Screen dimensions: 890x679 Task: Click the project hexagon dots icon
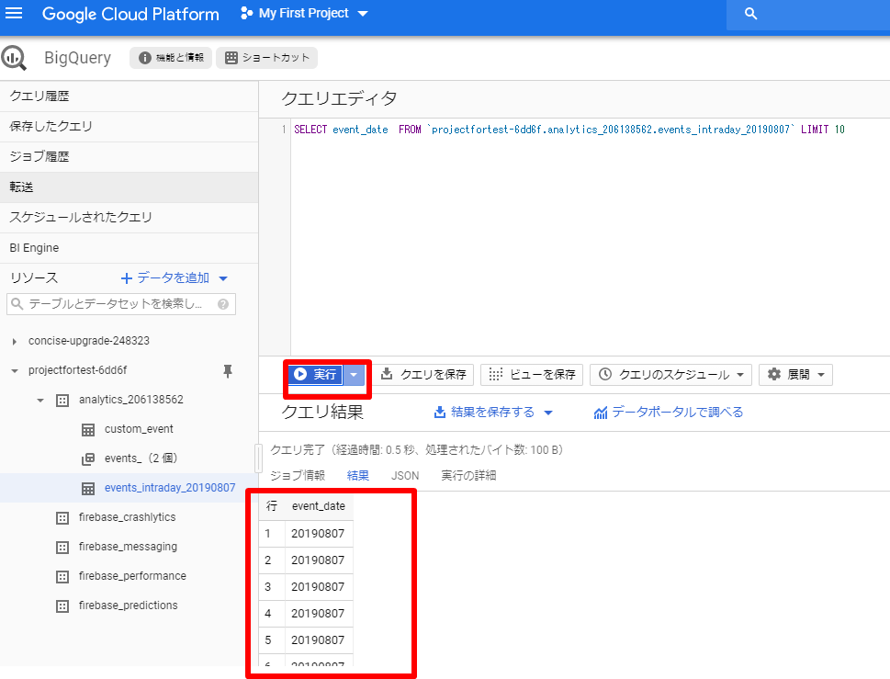coord(246,13)
